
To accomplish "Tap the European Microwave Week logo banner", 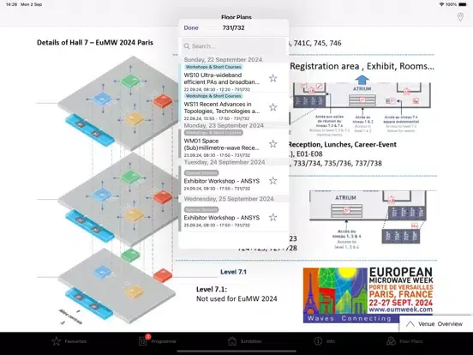I will (368, 295).
